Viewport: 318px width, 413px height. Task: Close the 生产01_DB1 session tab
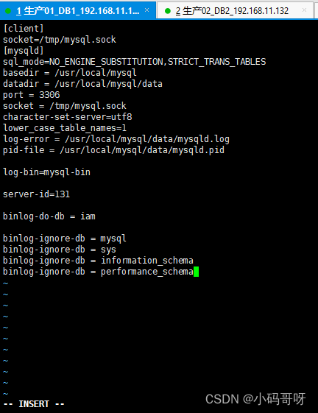click(x=146, y=10)
